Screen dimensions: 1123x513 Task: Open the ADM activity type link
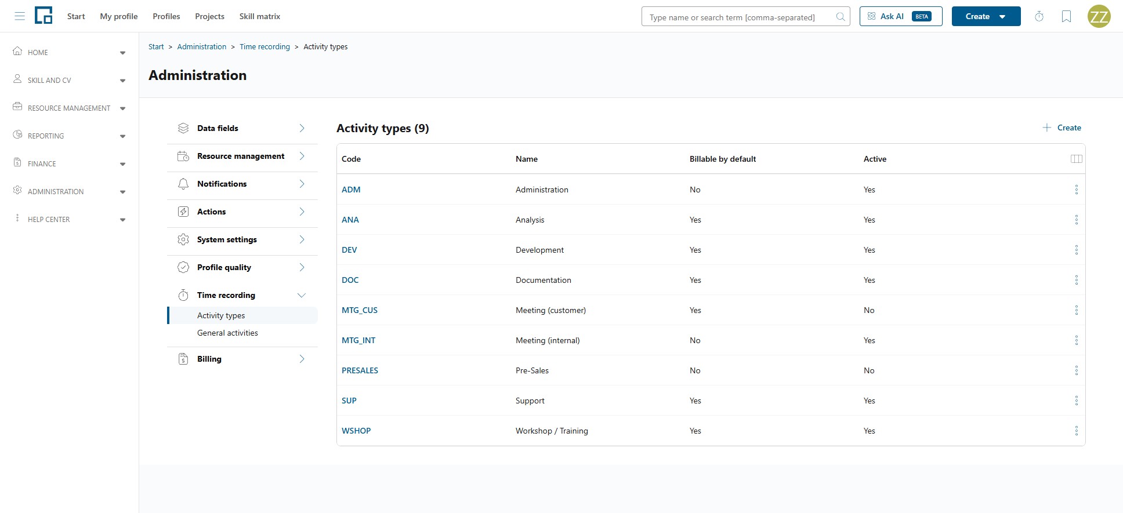351,190
